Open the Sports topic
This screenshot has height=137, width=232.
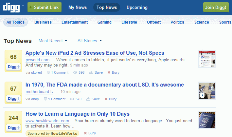tap(225, 22)
